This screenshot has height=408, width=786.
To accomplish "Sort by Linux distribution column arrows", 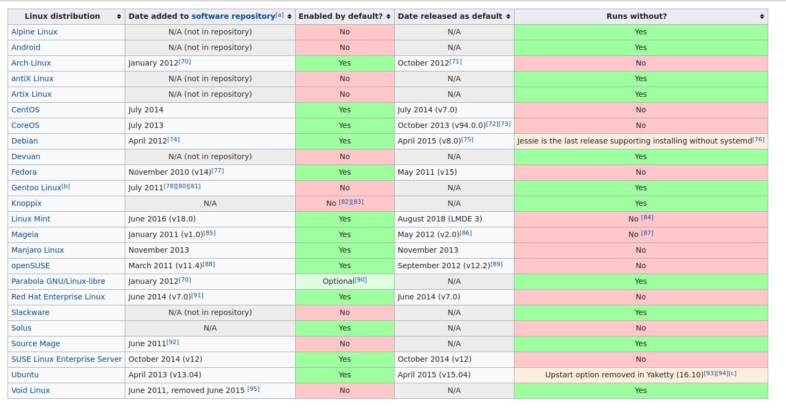I will [x=119, y=17].
